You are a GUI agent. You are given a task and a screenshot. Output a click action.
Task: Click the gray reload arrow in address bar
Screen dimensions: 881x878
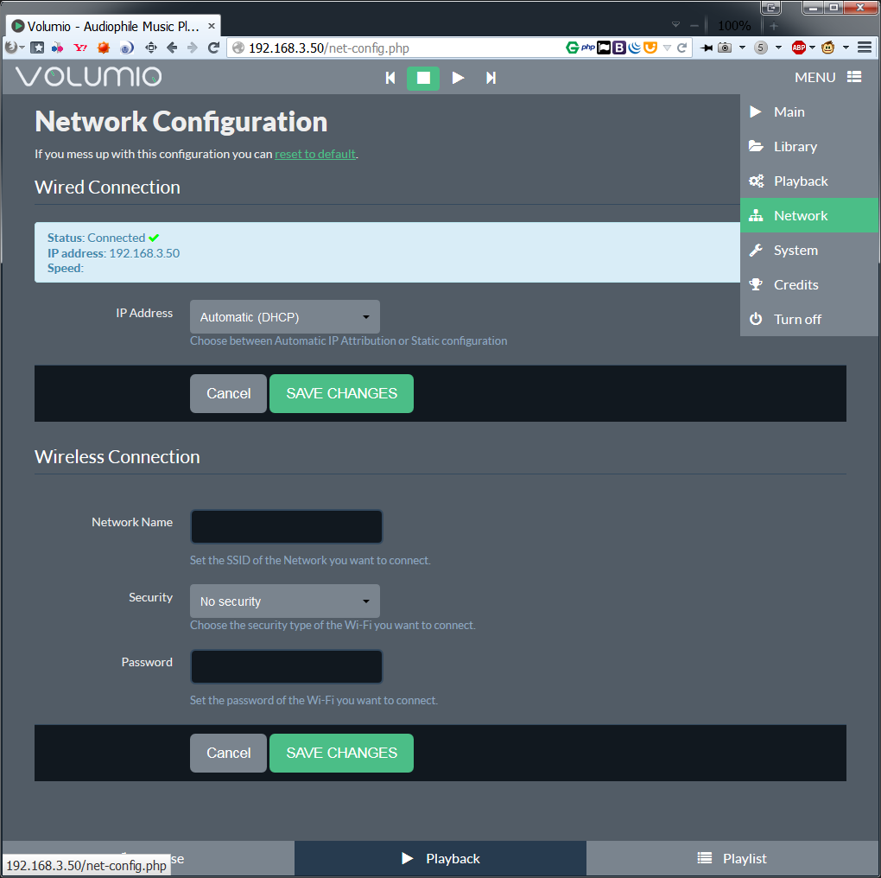(x=682, y=48)
